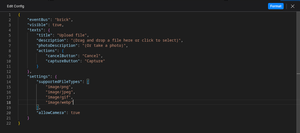
Task: Click the blue Format button
Action: pyautogui.click(x=276, y=6)
